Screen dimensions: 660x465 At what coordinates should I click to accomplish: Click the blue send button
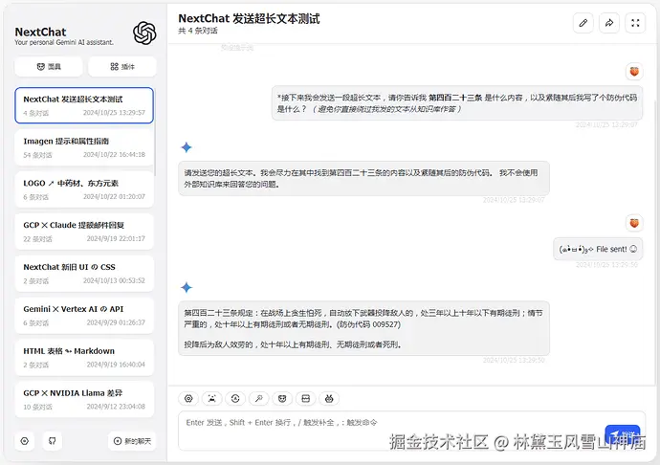click(623, 433)
